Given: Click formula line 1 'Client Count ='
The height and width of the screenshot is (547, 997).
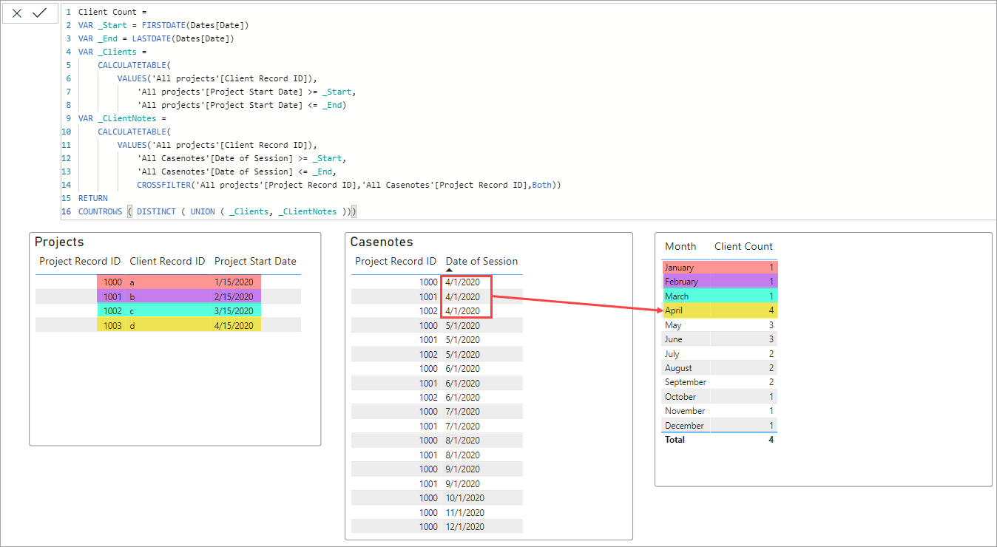Looking at the screenshot, I should [x=113, y=12].
